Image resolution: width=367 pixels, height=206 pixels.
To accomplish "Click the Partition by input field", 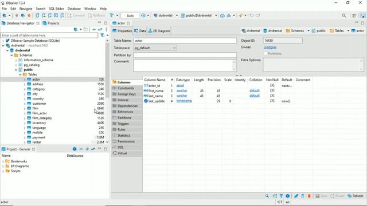I will coord(185,55).
